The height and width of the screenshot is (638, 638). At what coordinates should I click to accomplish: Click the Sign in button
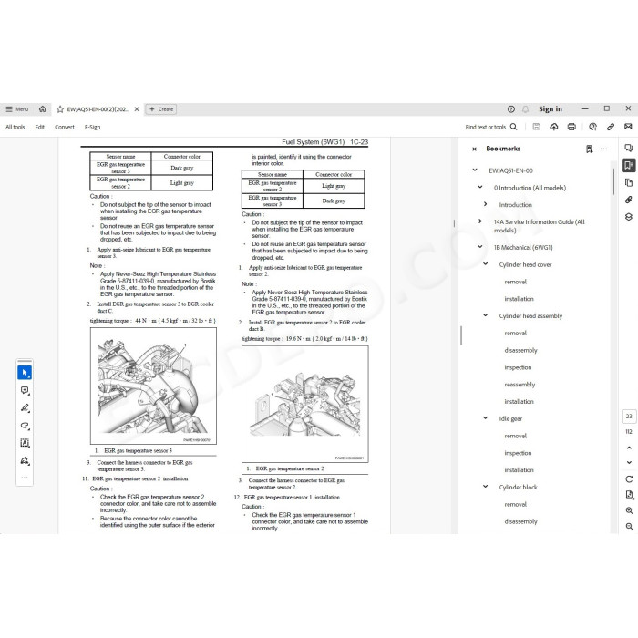click(551, 108)
